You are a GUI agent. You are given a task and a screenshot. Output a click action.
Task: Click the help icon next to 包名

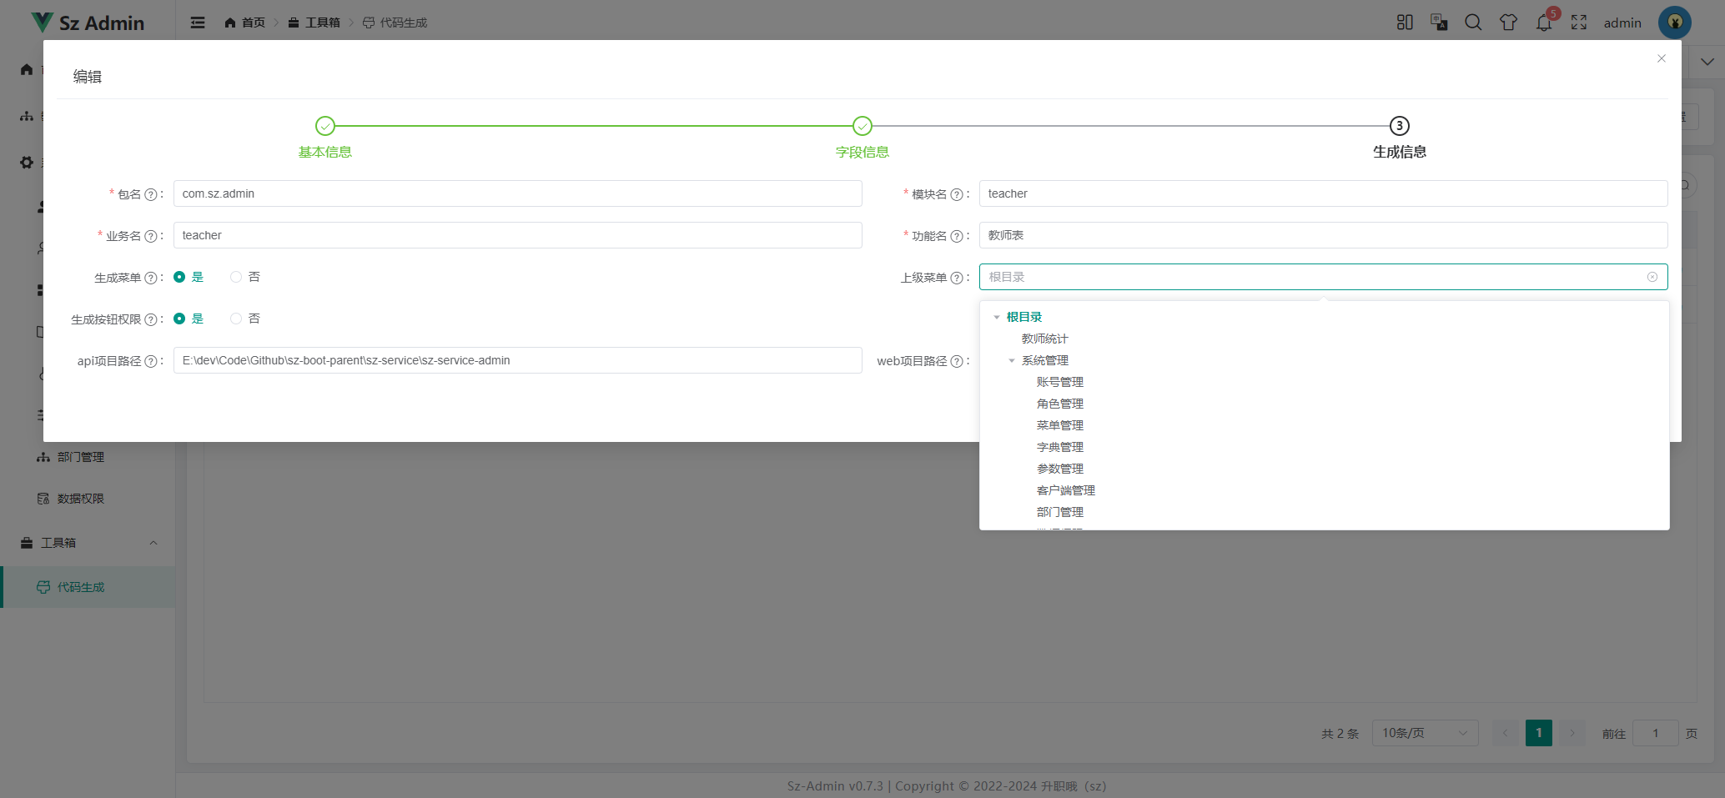point(151,194)
